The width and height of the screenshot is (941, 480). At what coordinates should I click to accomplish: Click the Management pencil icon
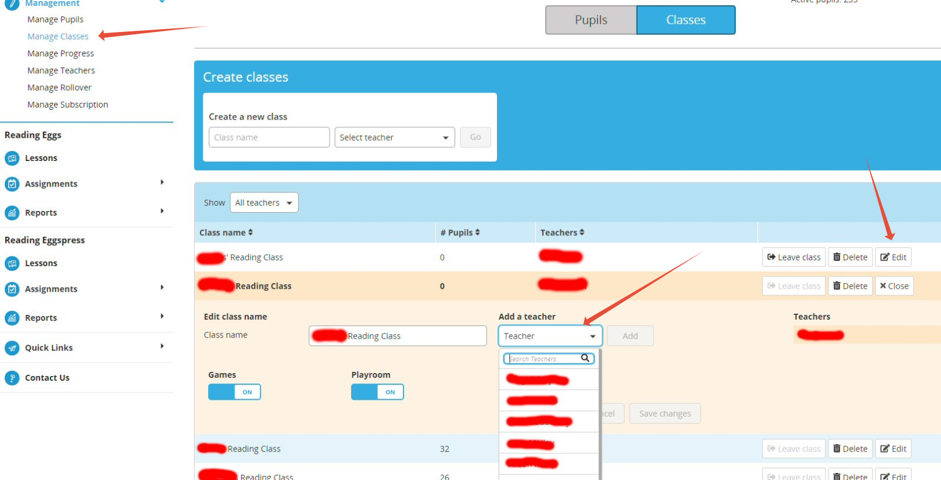click(x=12, y=3)
